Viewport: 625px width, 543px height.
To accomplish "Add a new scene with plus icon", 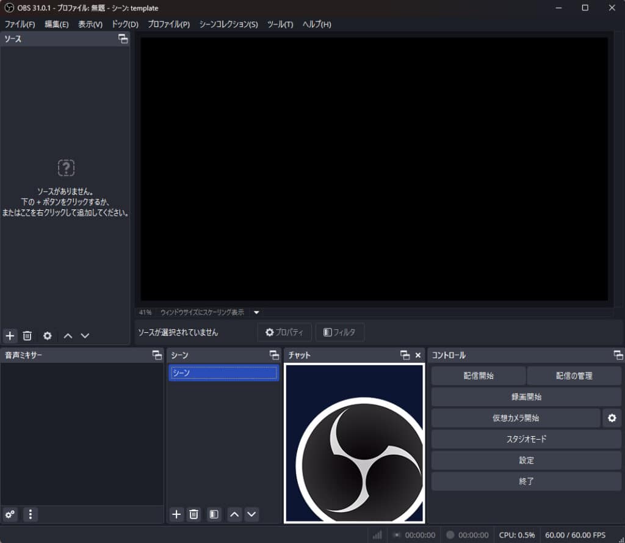I will click(176, 514).
